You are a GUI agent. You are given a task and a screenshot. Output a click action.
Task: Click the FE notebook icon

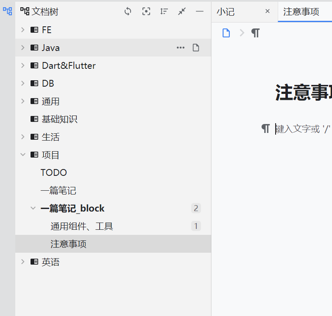[x=34, y=30]
